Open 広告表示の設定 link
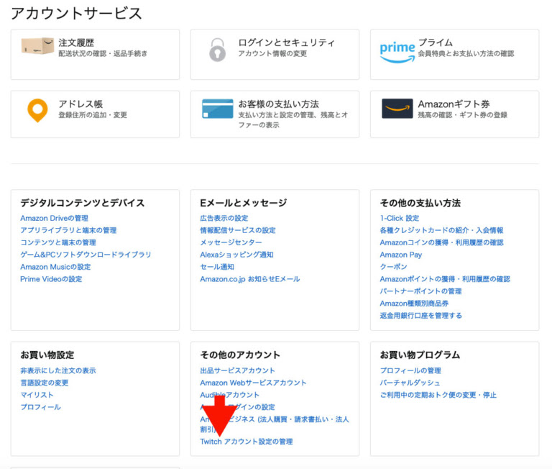 point(224,218)
